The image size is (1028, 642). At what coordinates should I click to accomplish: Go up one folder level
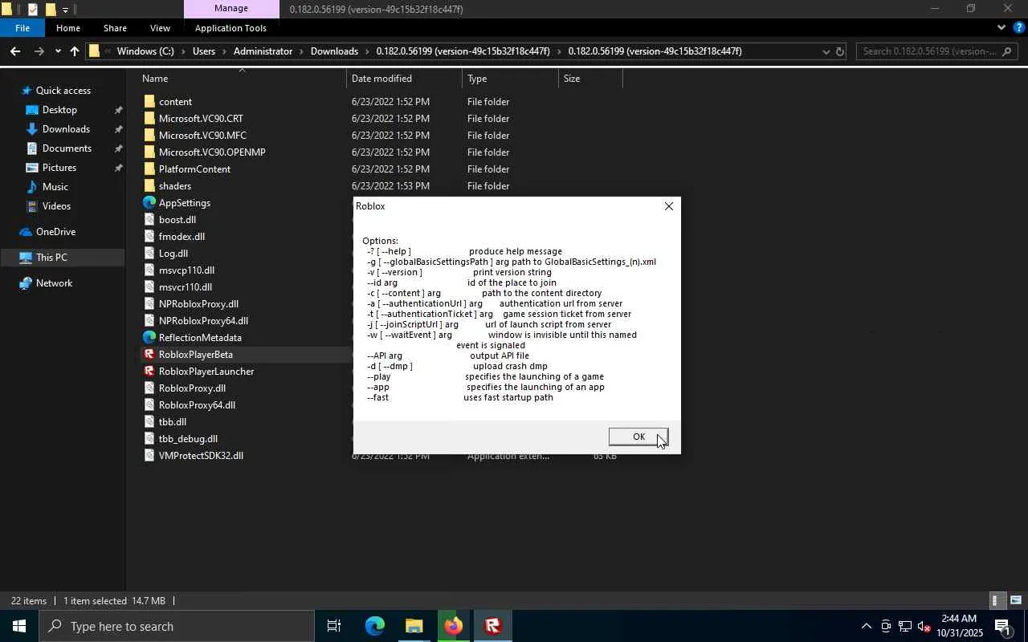[x=75, y=51]
